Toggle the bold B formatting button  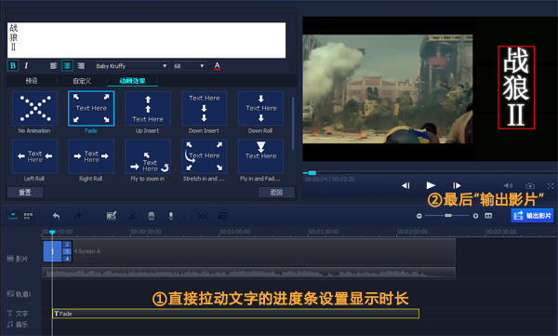coord(13,65)
